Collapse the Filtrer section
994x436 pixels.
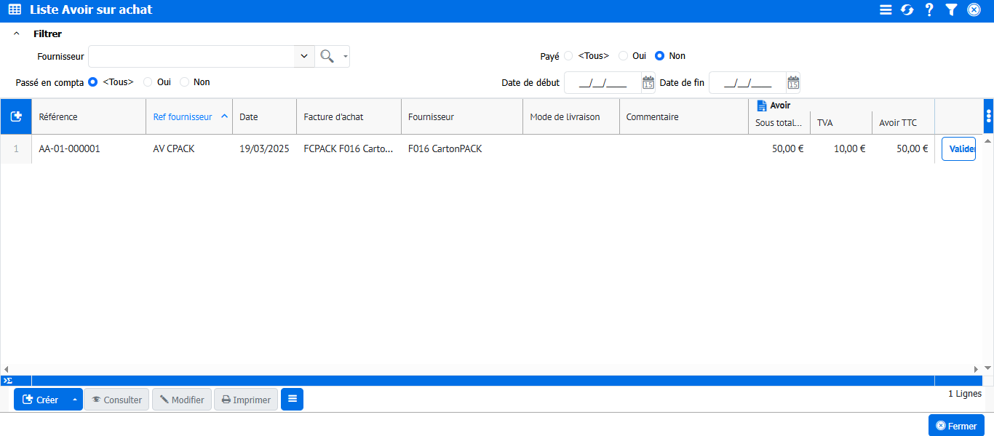point(17,33)
